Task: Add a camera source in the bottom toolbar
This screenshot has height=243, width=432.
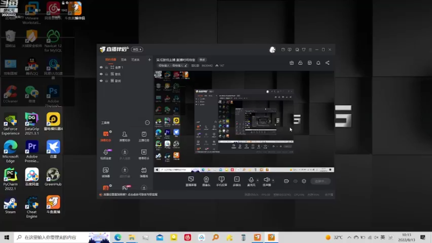Action: tap(206, 181)
